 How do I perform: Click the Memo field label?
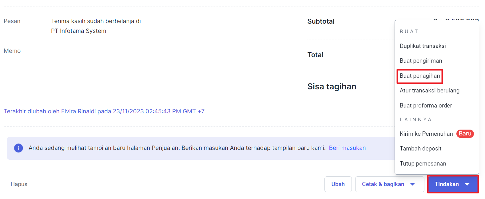pyautogui.click(x=12, y=51)
